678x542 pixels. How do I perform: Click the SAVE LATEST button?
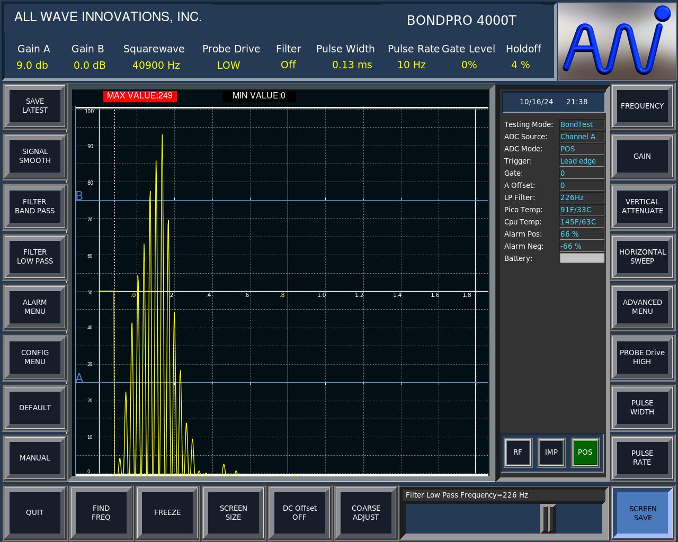(x=35, y=106)
